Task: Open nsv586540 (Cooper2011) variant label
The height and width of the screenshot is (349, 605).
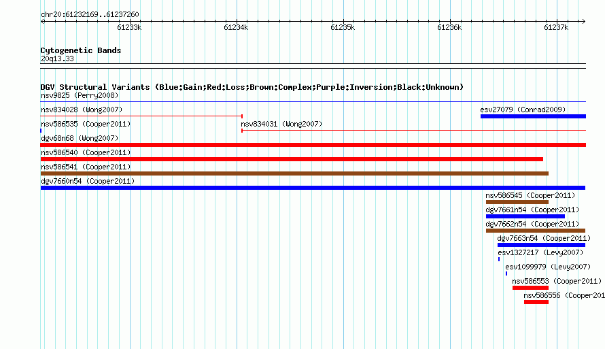Action: (86, 152)
